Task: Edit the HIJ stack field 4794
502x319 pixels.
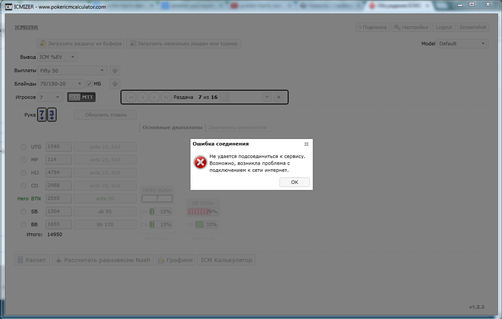Action: 59,173
